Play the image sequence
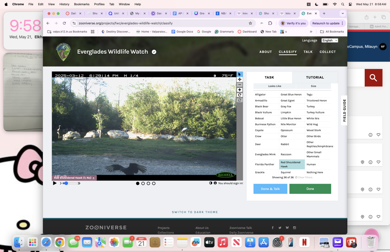 (x=55, y=183)
